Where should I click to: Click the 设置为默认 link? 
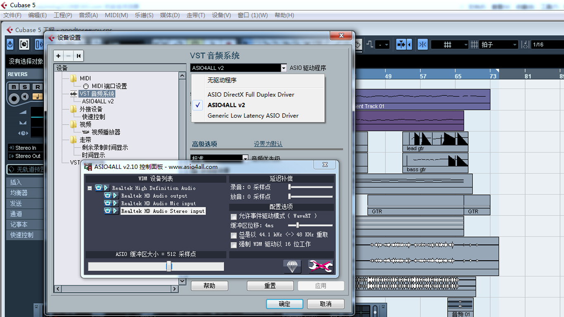[268, 144]
